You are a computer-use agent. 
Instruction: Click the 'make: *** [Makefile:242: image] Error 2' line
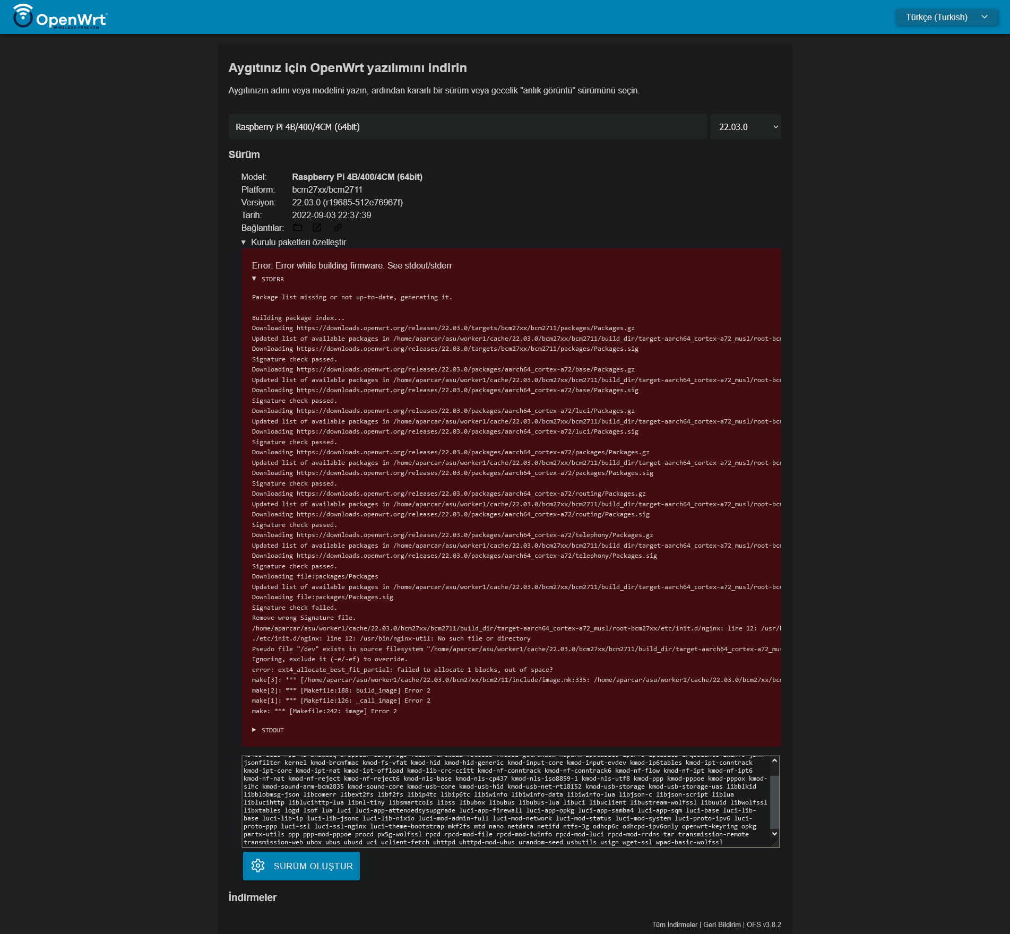point(324,711)
